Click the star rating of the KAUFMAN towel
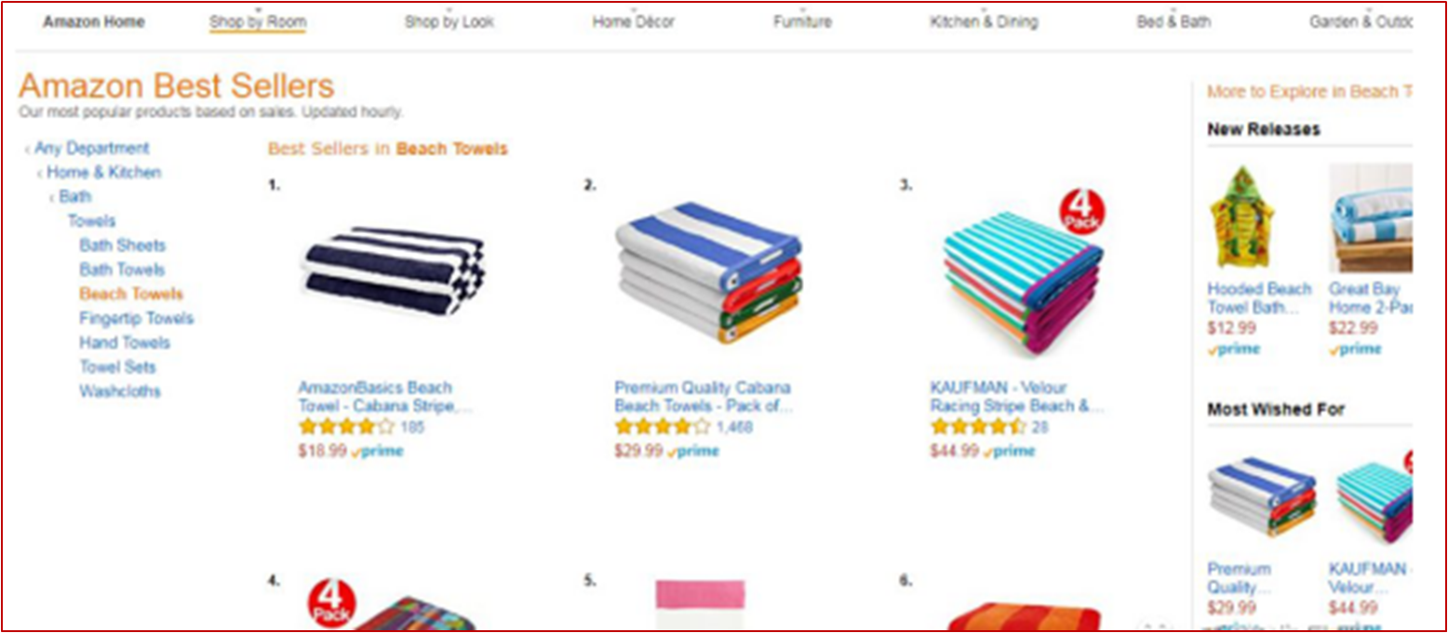 click(x=977, y=428)
